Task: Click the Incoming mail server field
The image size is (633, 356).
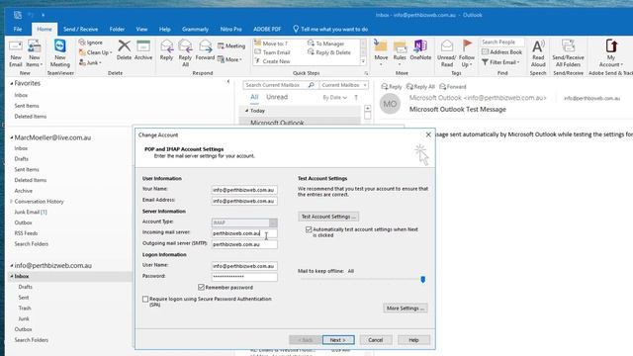Action: click(244, 233)
